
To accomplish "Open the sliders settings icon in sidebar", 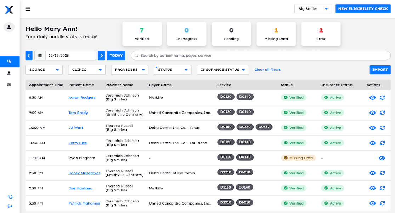I will click(9, 85).
